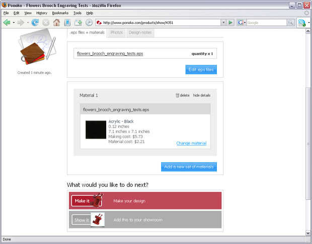Open the Bookmarks toolbar icon

click(67, 23)
